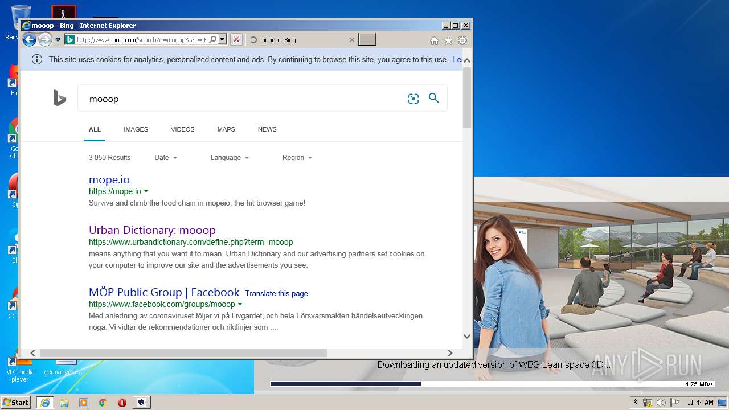This screenshot has width=729, height=410.
Task: Expand the arrow next to facebook.com/groups/mooop
Action: [x=240, y=305]
